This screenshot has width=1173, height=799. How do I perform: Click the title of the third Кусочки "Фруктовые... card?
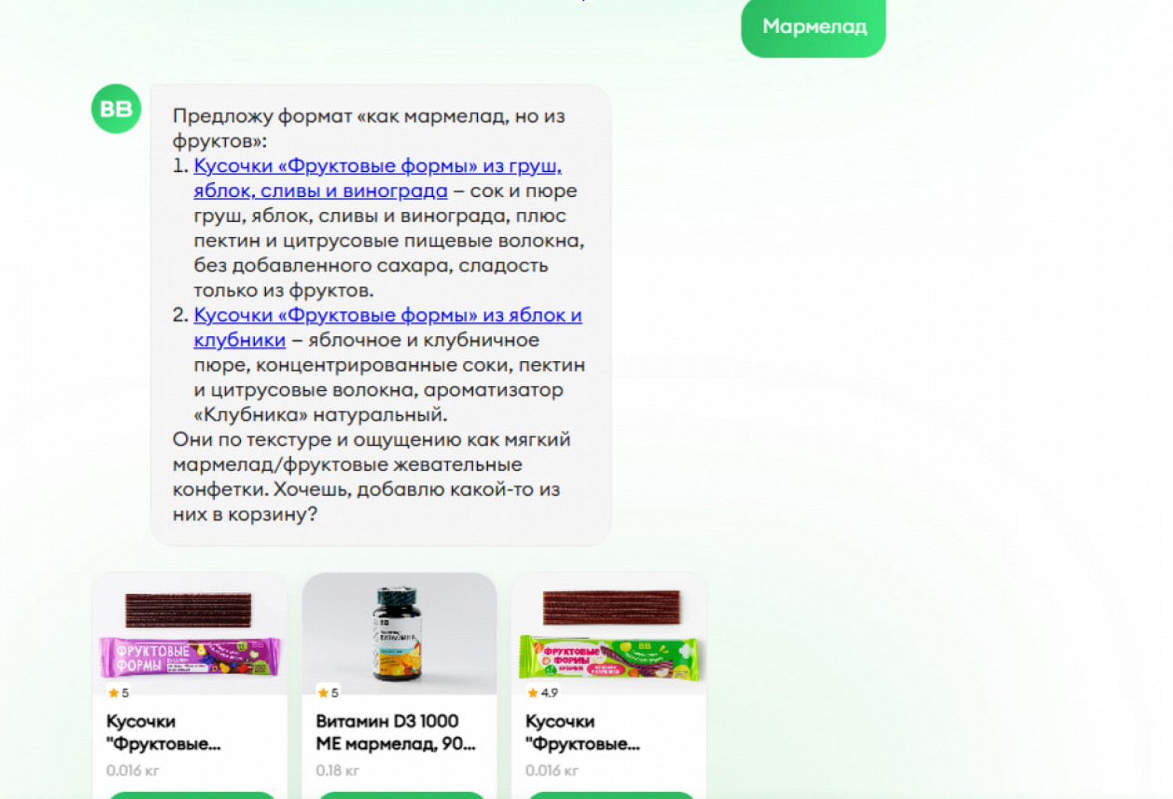click(x=583, y=733)
